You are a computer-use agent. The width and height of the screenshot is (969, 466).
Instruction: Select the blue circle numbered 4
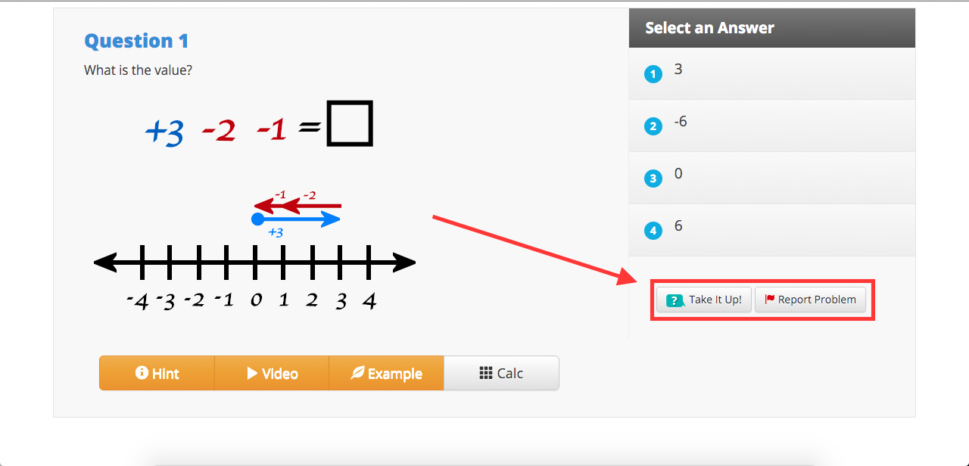[653, 231]
